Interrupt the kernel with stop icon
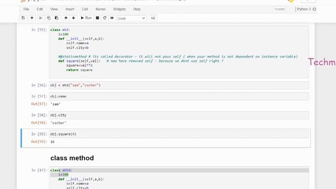Screen dimensions: 336x189 pyautogui.click(x=97, y=18)
